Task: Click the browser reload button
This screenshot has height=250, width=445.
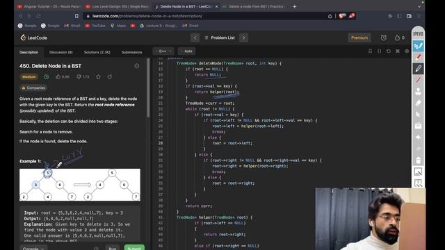Action: pyautogui.click(x=38, y=16)
